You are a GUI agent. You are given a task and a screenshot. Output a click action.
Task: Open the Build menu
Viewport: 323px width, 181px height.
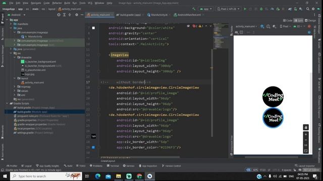[67, 3]
